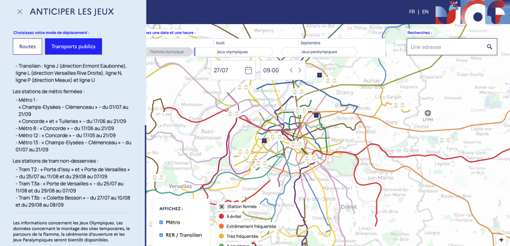
Task: Click the Très fréquentée legend label
Action: pos(242,236)
